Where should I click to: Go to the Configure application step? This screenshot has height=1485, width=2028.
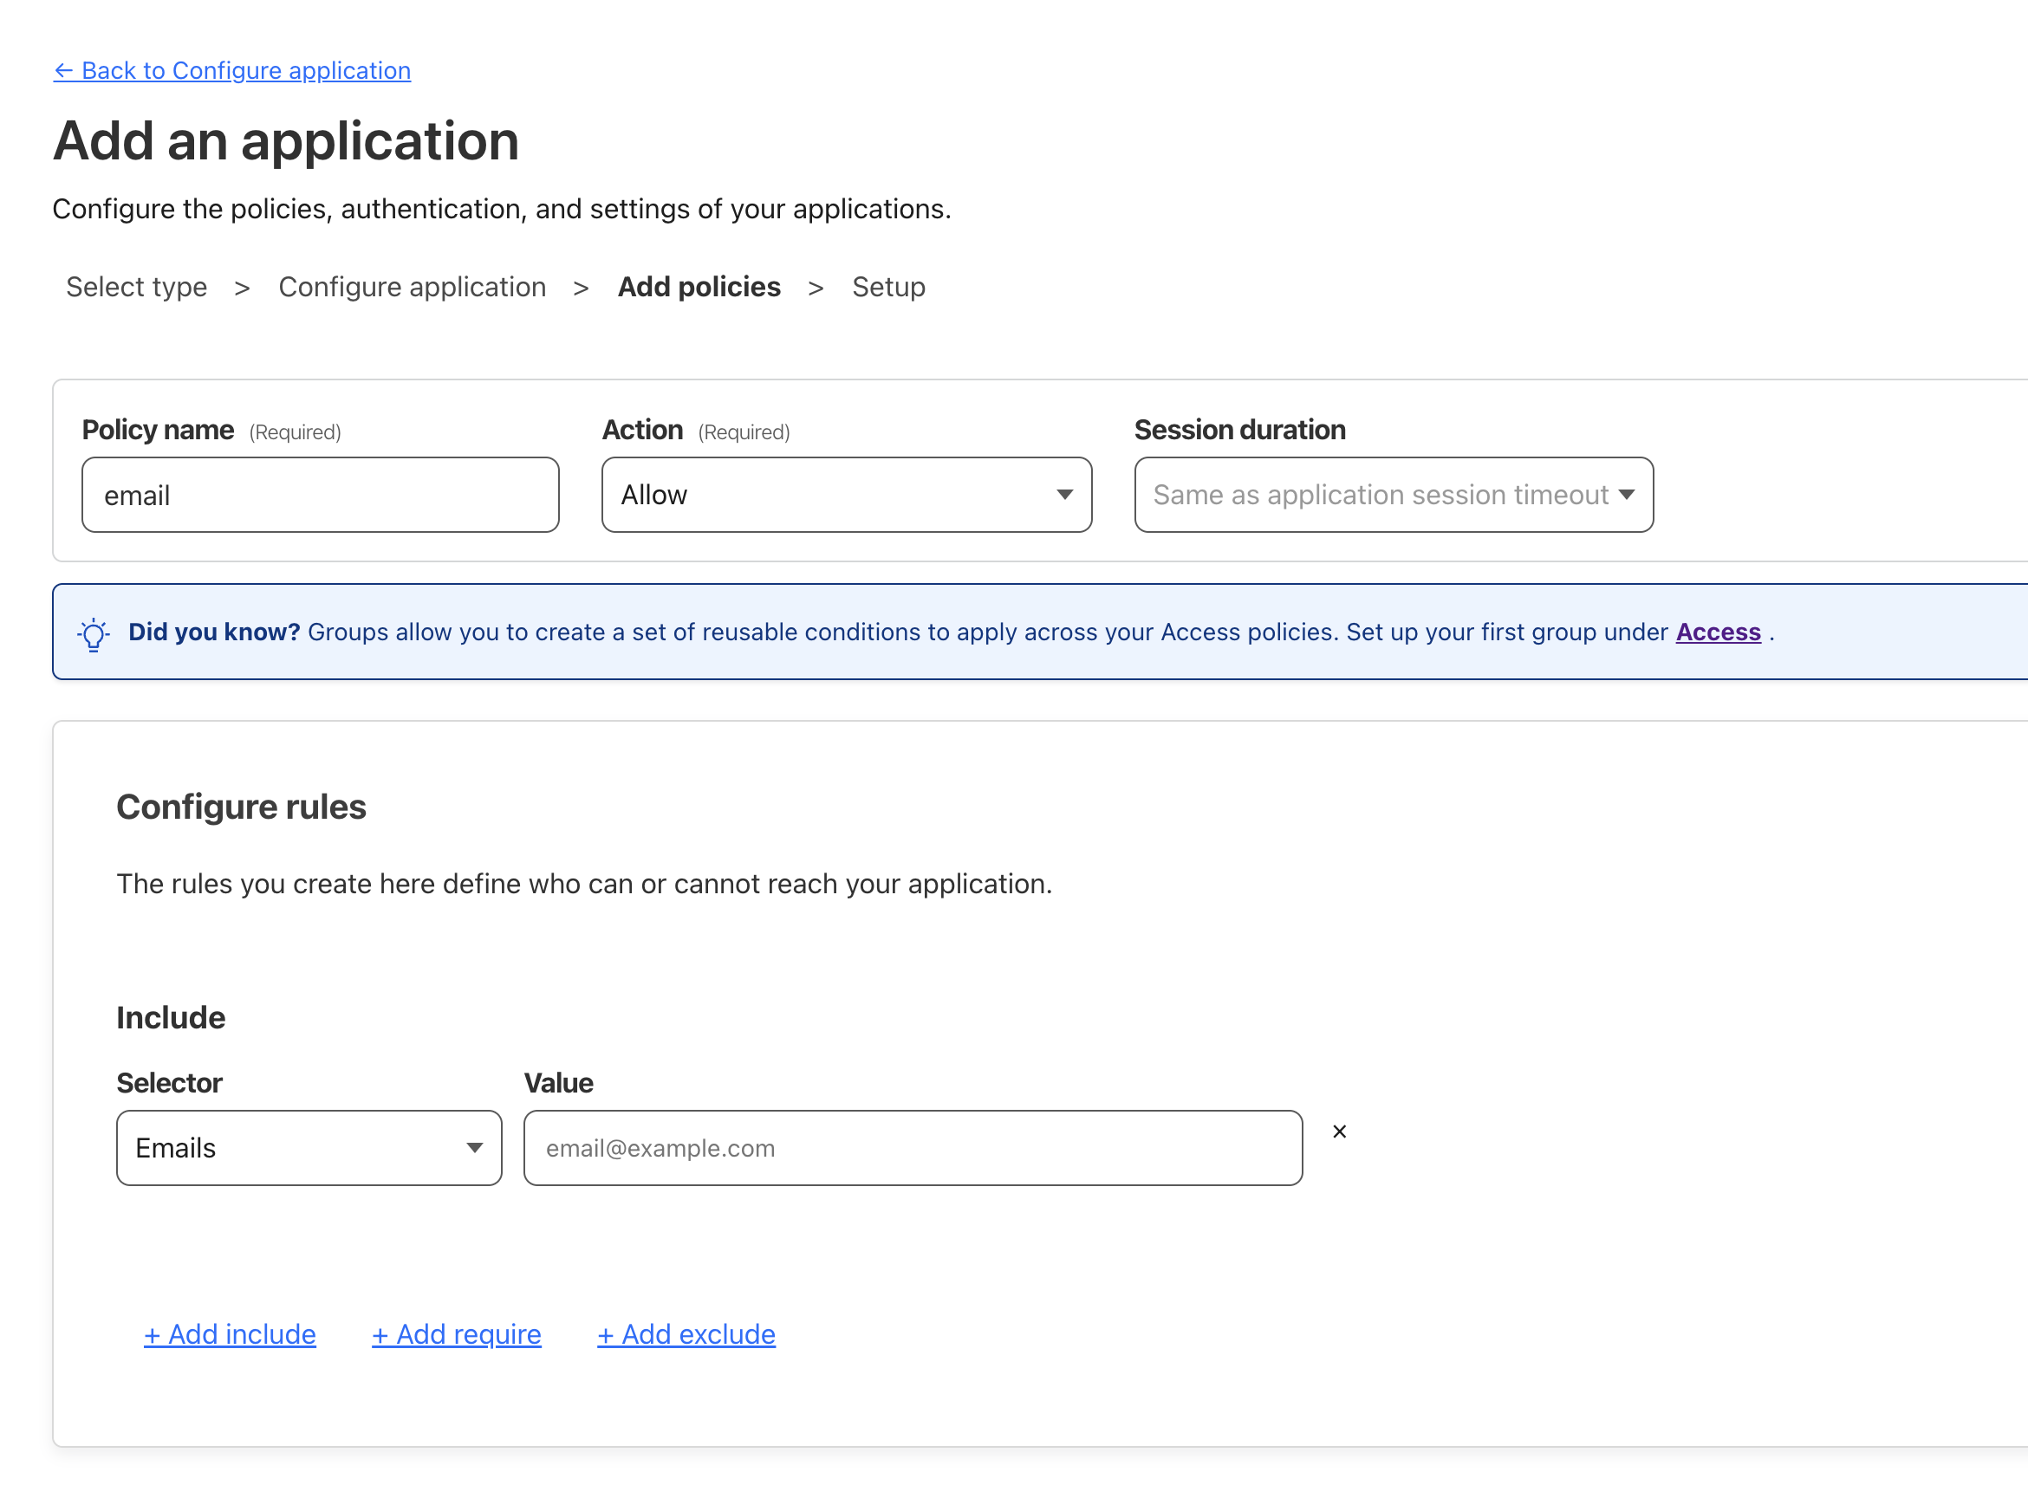(x=412, y=287)
